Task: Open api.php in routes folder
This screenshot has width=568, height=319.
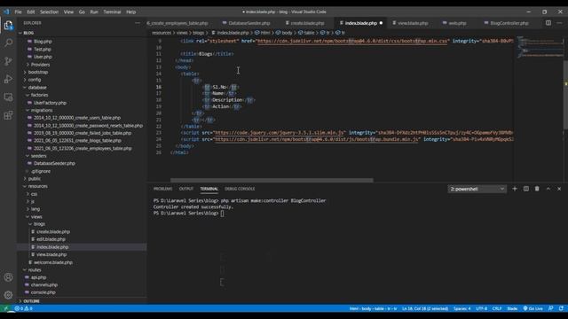Action: click(38, 277)
